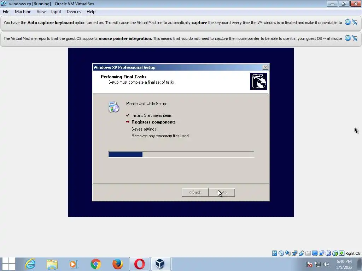Open File Explorer from the taskbar
Viewport: 362px width, 271px height.
52,264
